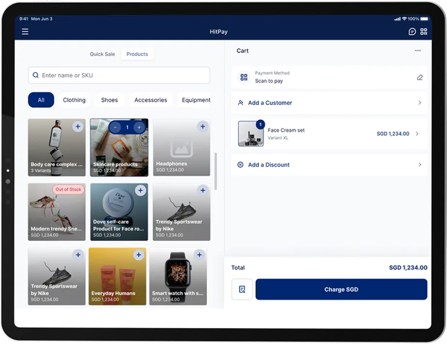Screen dimensions: 447x344
Task: Add Headphones to cart with plus button
Action: click(x=203, y=127)
